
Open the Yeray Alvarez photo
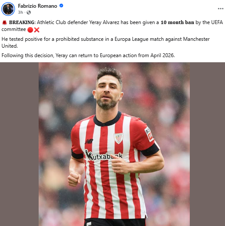(114, 144)
